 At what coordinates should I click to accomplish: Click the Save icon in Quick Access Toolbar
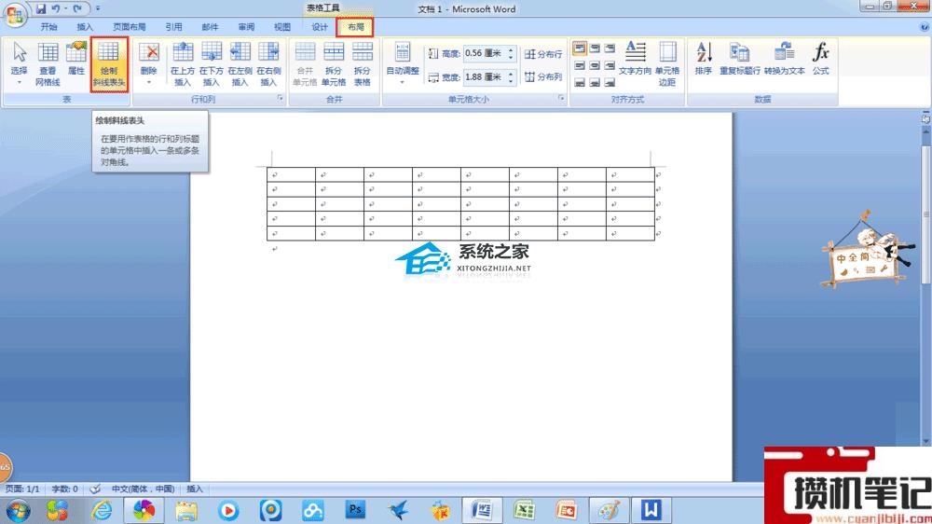[40, 8]
